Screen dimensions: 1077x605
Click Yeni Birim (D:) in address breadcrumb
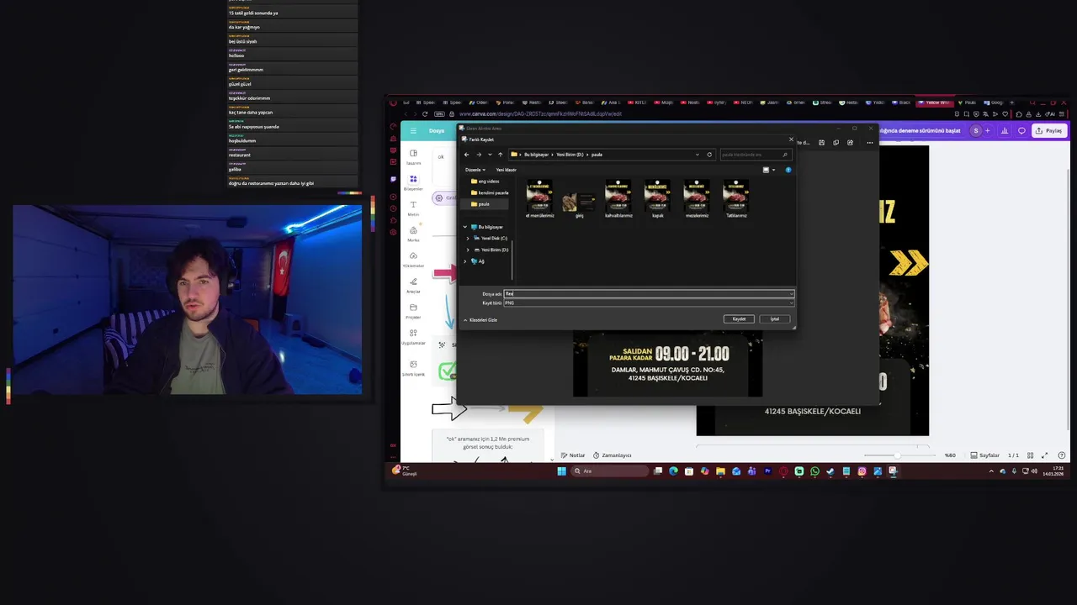[x=570, y=155]
